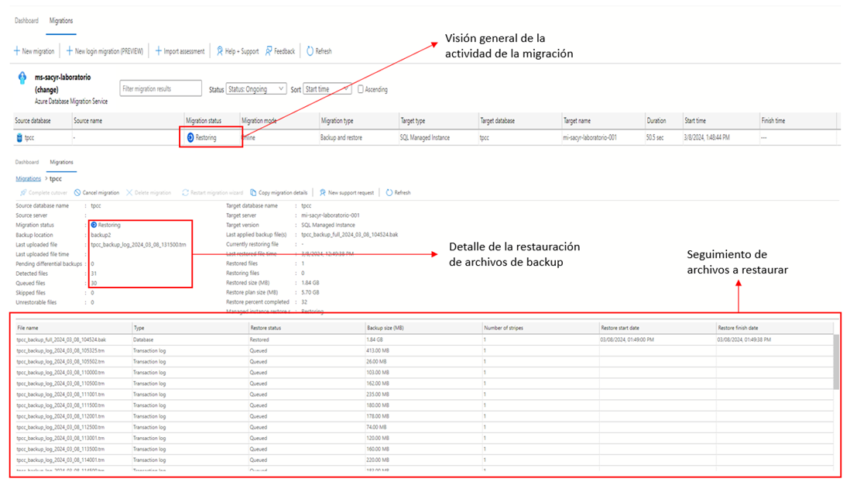Image resolution: width=850 pixels, height=489 pixels.
Task: Select Migrations tab above the New migration toolbar
Action: 60,21
